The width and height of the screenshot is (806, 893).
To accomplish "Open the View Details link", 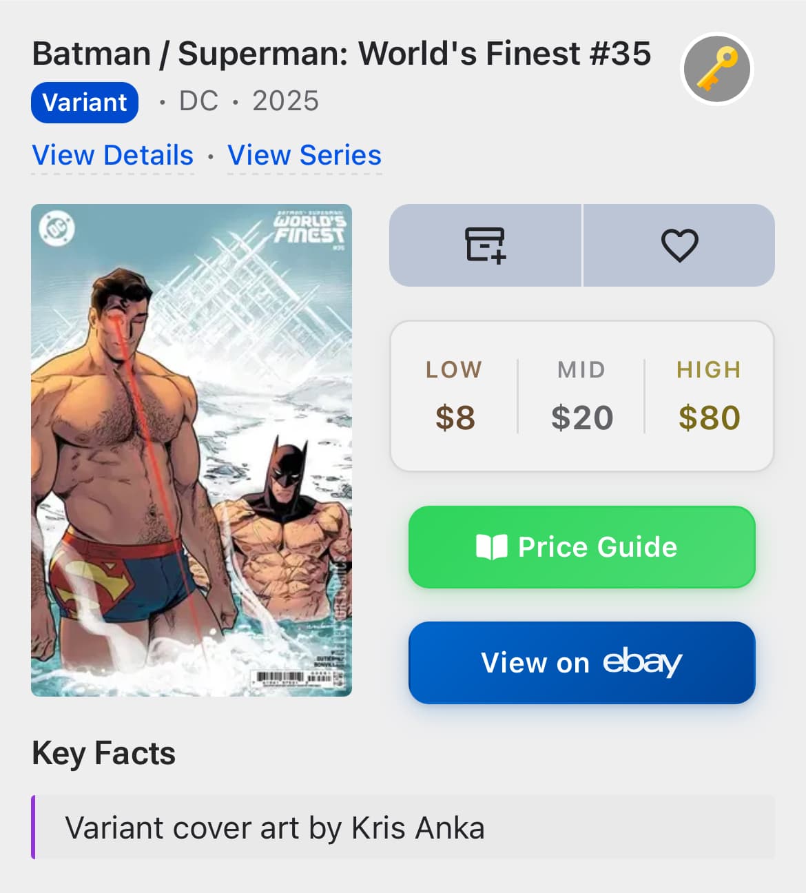I will click(x=113, y=155).
